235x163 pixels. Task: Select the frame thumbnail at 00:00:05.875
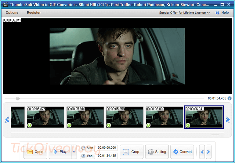[45, 117]
